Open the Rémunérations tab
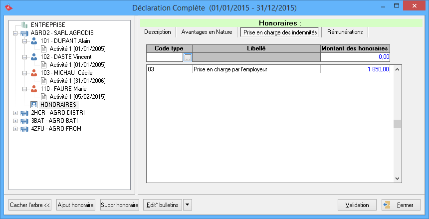The height and width of the screenshot is (219, 429). (345, 32)
